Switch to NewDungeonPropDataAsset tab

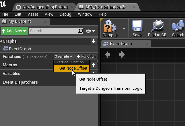point(44,7)
